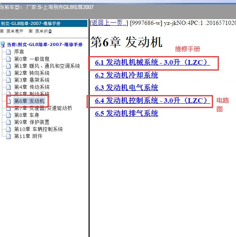Open link 6.2 发动机冷却系统
236x237 pixels.
click(x=126, y=75)
